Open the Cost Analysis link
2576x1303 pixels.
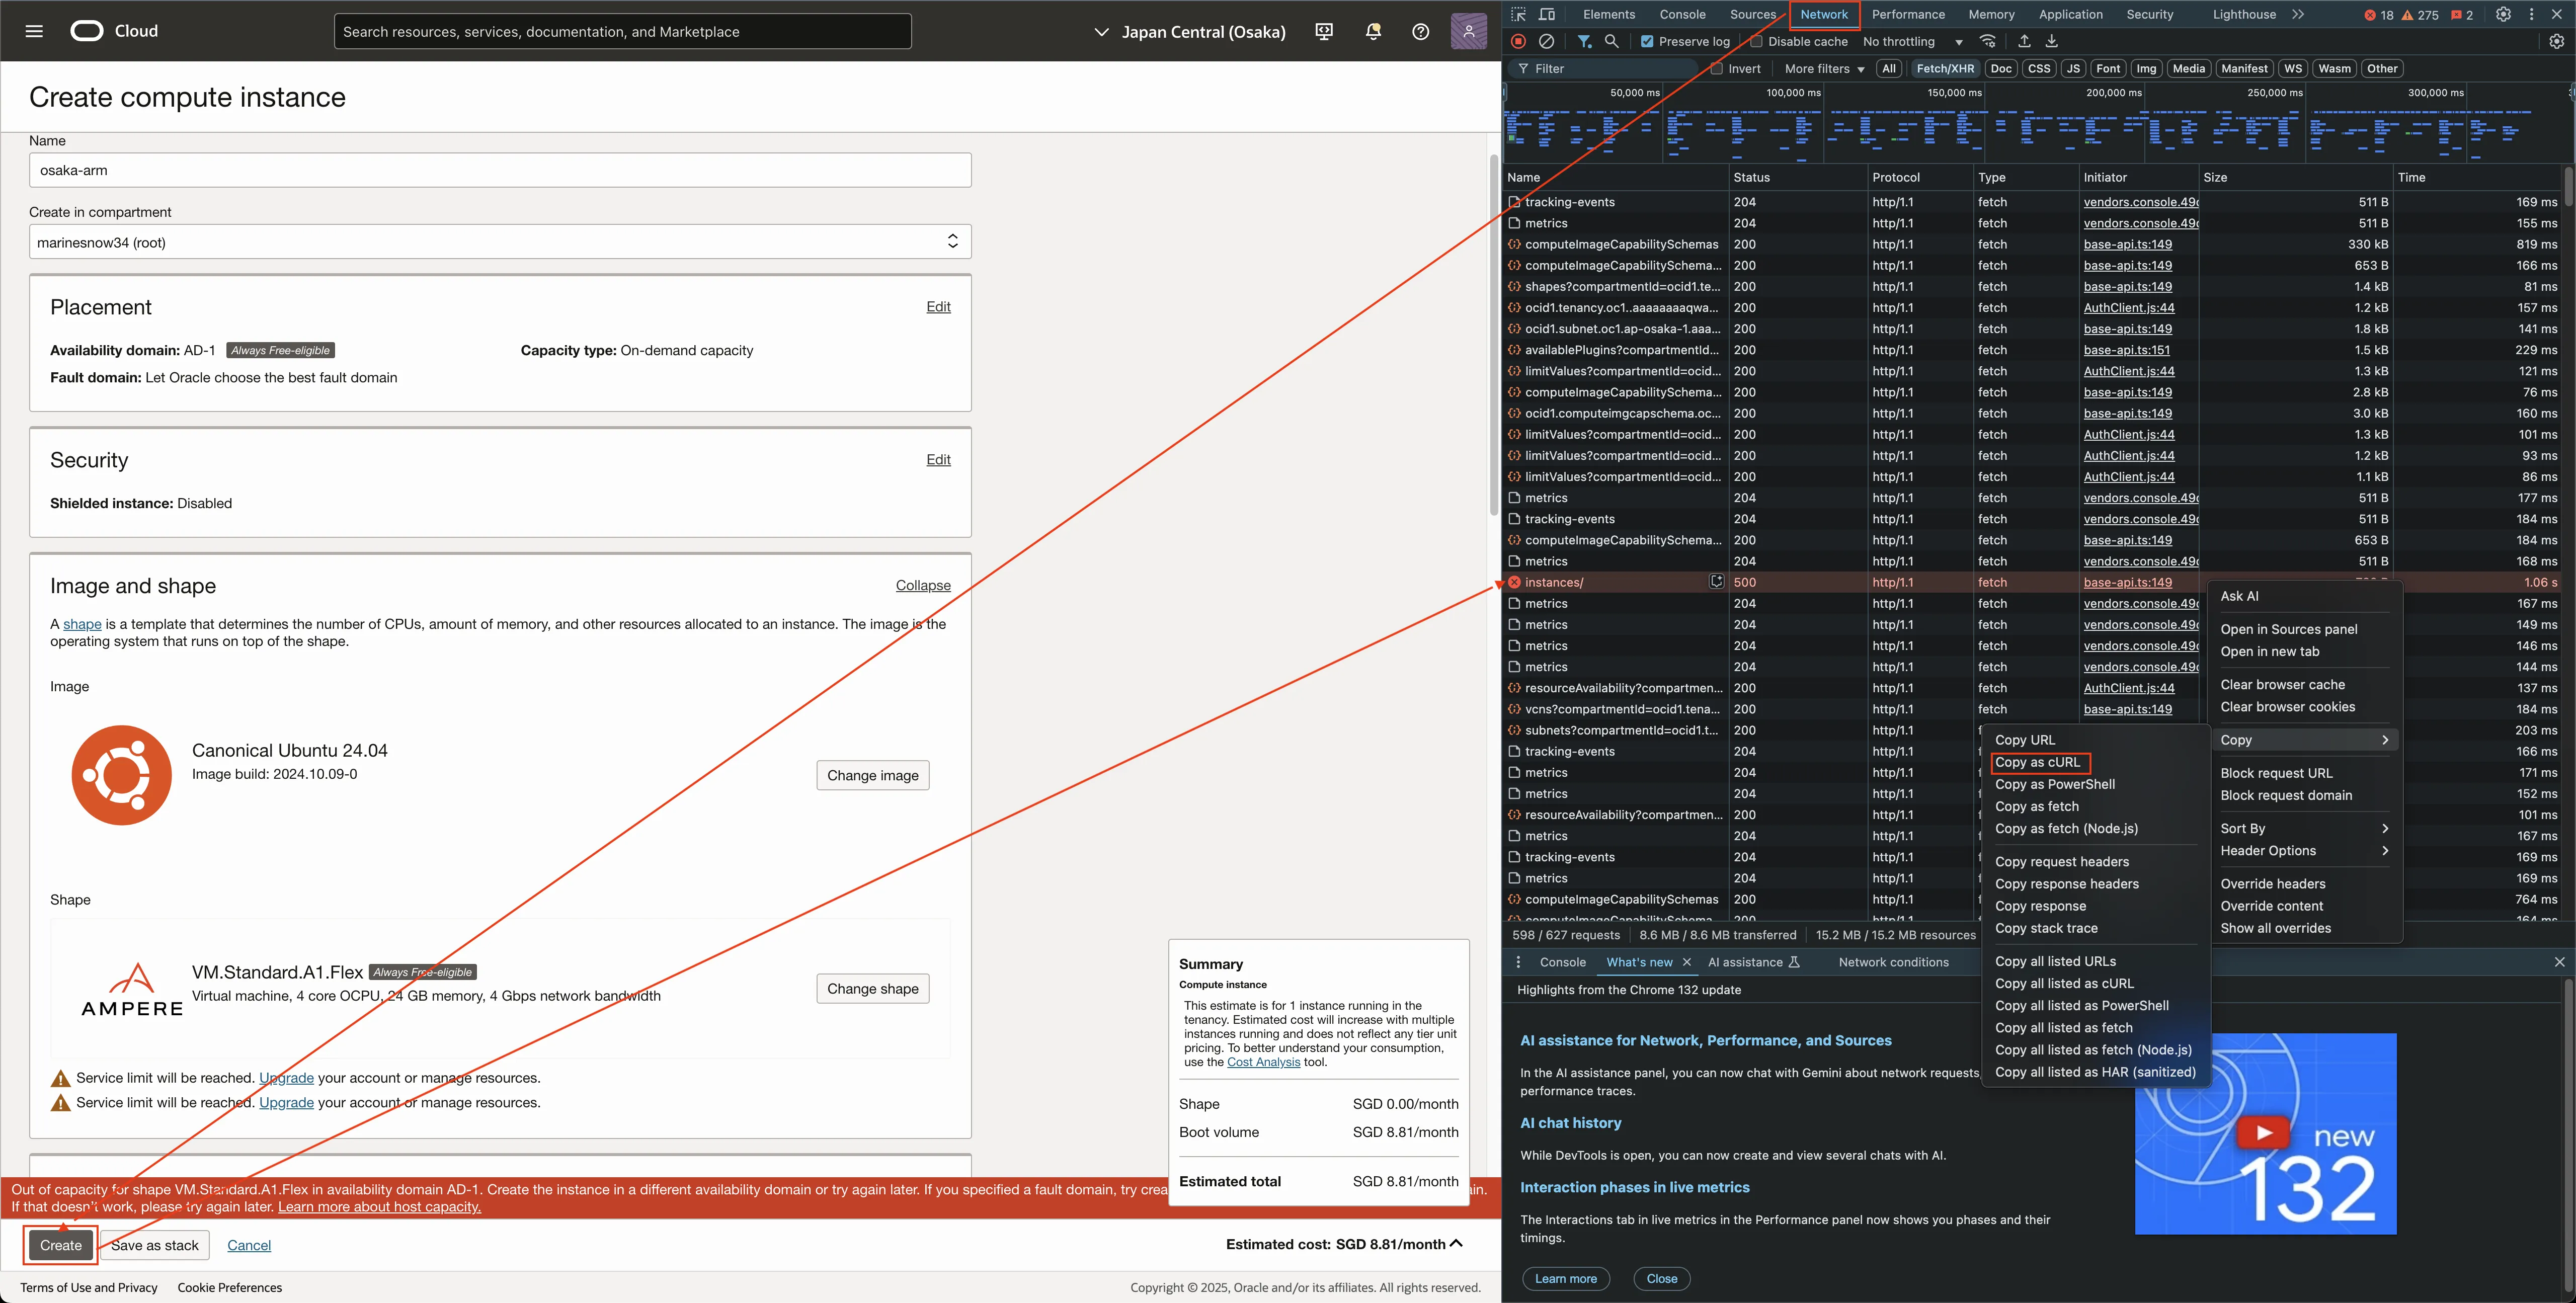tap(1263, 1062)
